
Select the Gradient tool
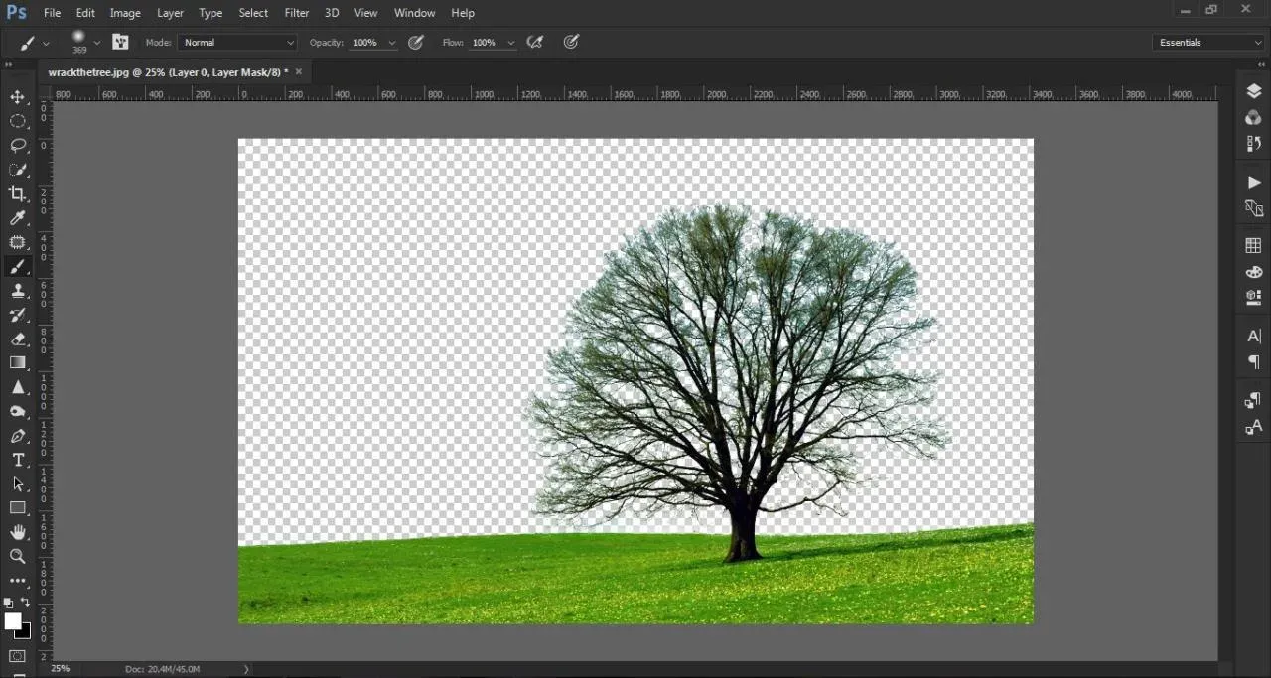tap(18, 363)
